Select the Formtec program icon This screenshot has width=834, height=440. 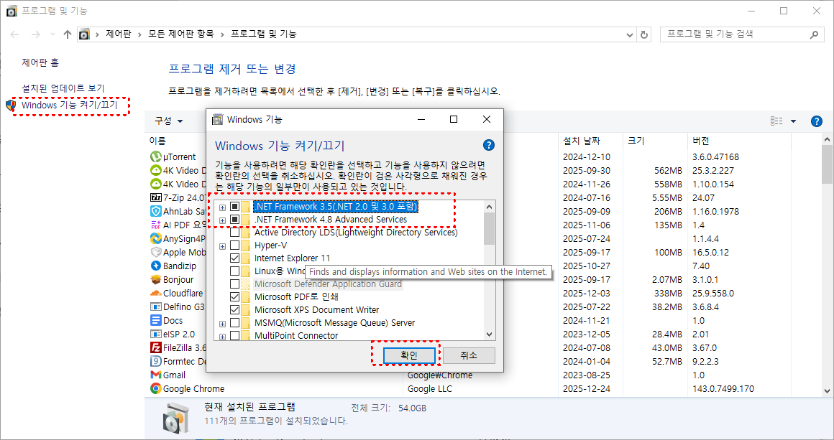[156, 362]
